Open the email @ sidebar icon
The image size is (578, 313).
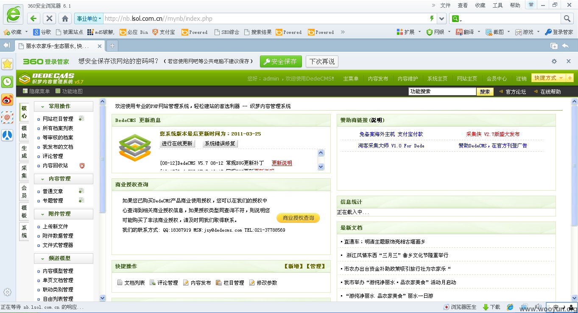7,117
